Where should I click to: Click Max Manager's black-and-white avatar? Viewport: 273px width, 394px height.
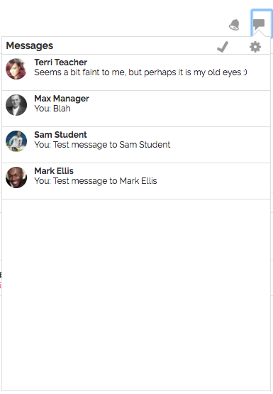pyautogui.click(x=16, y=105)
